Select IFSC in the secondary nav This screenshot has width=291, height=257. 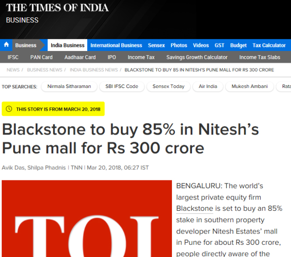(13, 57)
